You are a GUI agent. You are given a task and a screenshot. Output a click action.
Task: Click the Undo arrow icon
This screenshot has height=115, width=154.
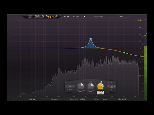click(x=65, y=17)
